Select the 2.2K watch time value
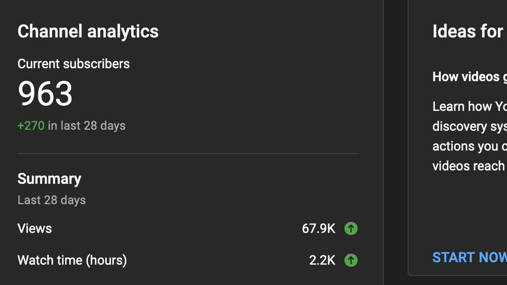The width and height of the screenshot is (507, 285). 322,260
